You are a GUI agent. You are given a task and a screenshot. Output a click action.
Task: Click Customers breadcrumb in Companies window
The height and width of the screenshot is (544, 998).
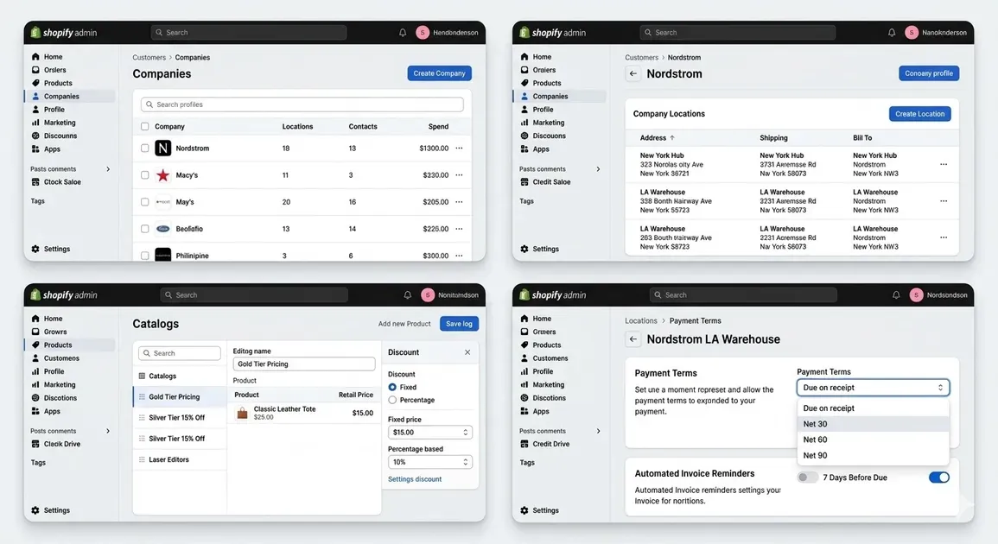click(149, 57)
